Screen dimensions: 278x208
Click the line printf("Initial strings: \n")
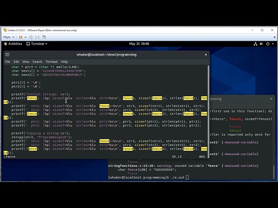tap(40, 94)
